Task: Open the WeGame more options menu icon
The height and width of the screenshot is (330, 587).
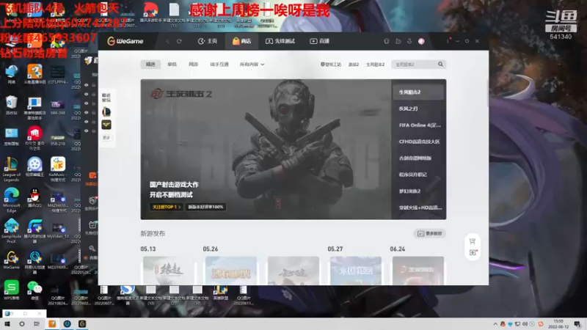Action: click(448, 41)
